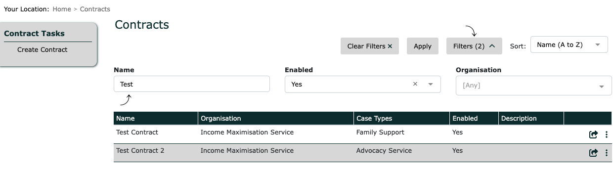Click the Clear Filters button
Viewport: 613px width, 178px height.
(370, 46)
